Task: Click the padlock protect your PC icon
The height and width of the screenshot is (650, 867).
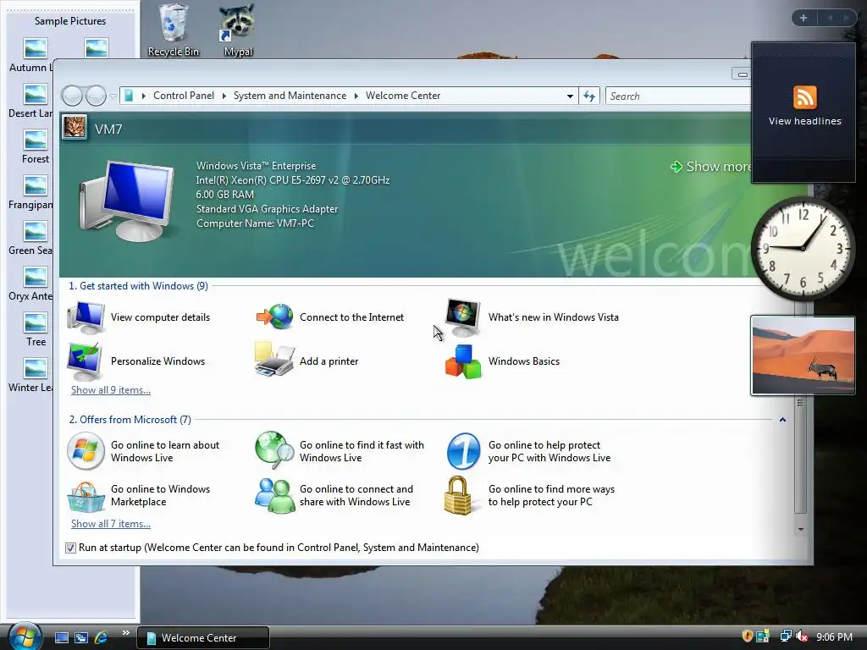Action: click(x=458, y=495)
